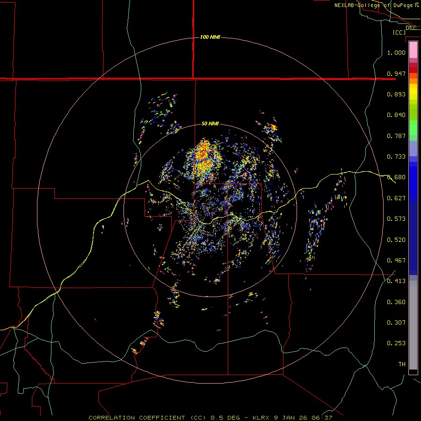The image size is (421, 421).
Task: Click the 0.947 legend value
Action: click(x=396, y=73)
